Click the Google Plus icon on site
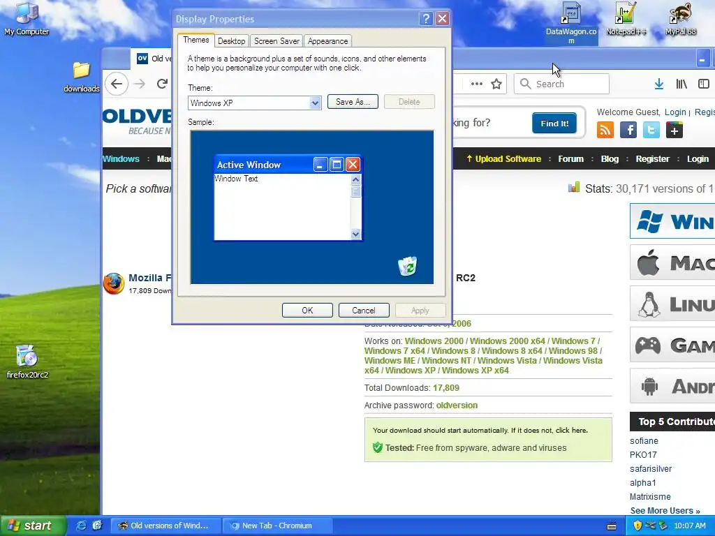This screenshot has height=536, width=715. [x=674, y=130]
